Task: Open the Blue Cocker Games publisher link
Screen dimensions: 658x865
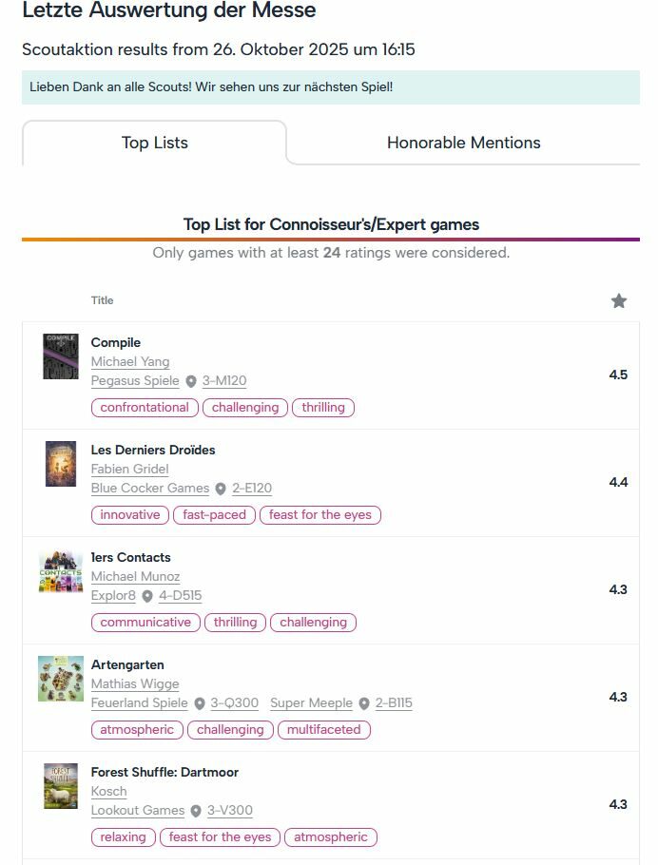Action: 150,489
